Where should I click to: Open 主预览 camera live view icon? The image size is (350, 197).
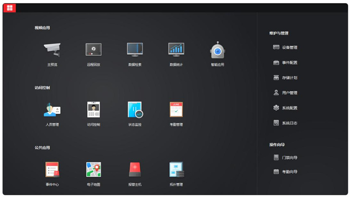[x=52, y=50]
